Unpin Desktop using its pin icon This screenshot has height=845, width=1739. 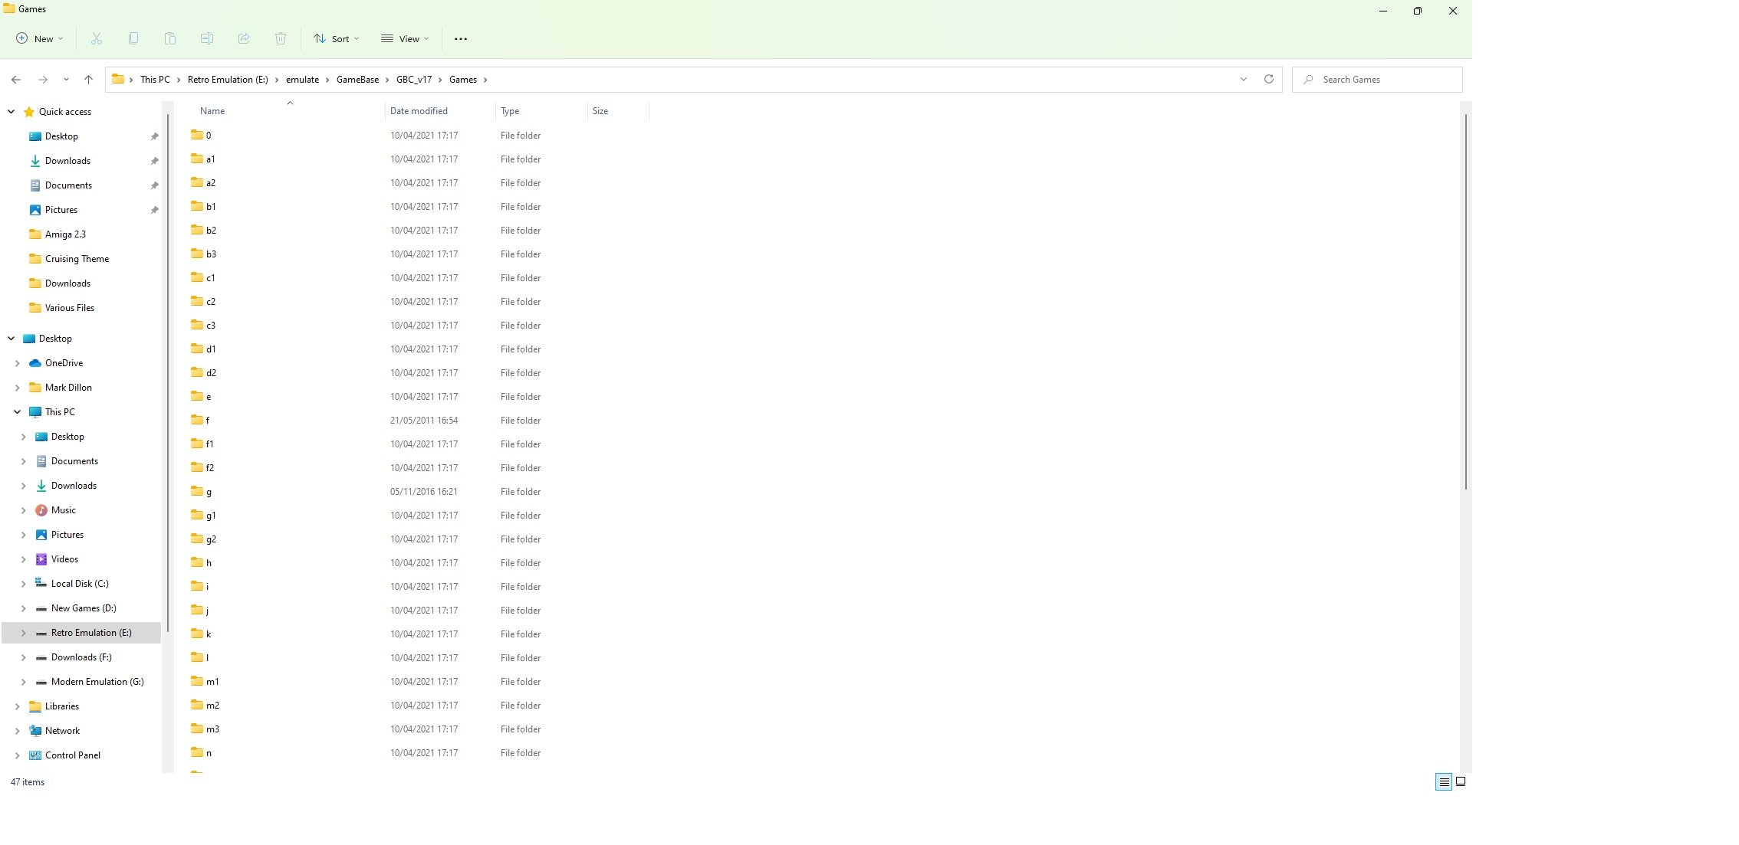click(154, 136)
